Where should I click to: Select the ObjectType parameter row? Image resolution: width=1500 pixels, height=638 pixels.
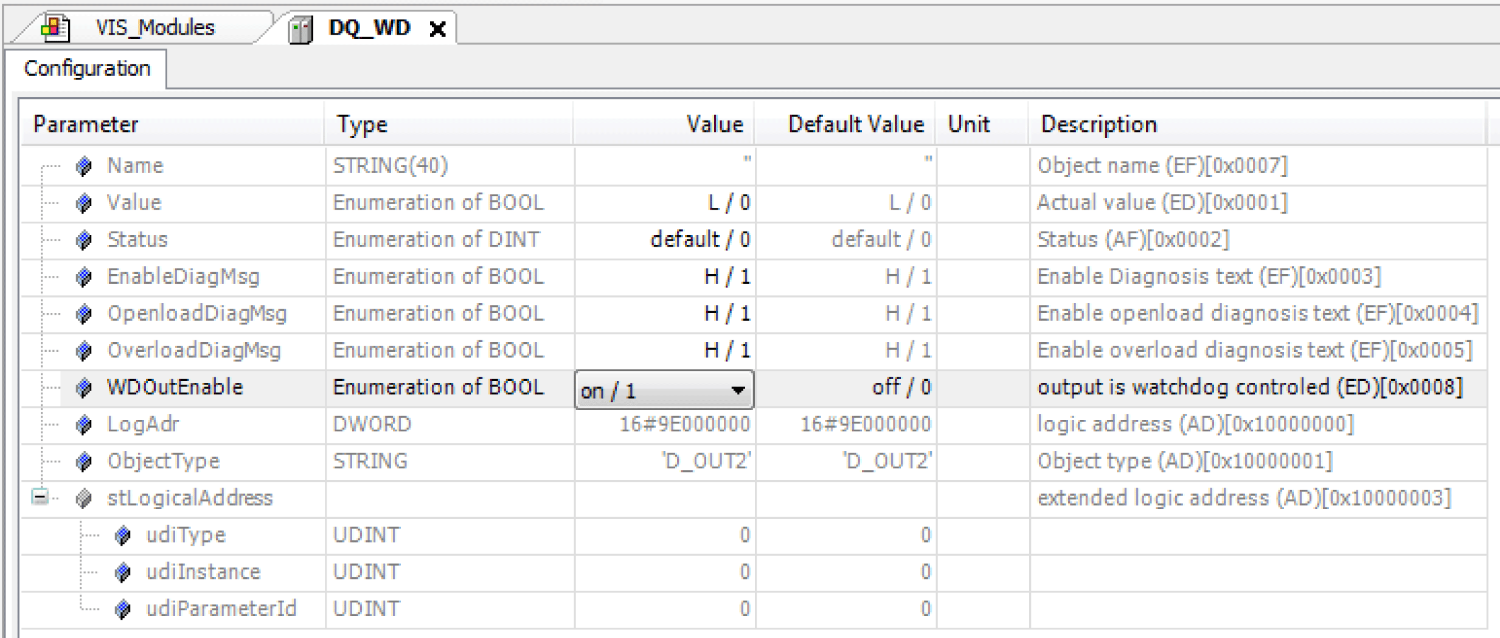pos(754,462)
